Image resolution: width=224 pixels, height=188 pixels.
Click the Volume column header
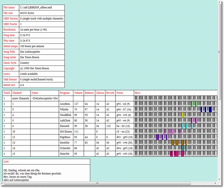tap(78, 93)
